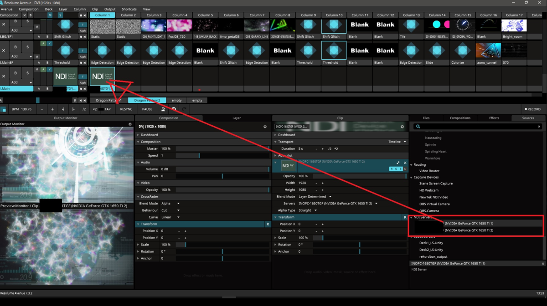Double BPM with ×2 button

[x=94, y=109]
